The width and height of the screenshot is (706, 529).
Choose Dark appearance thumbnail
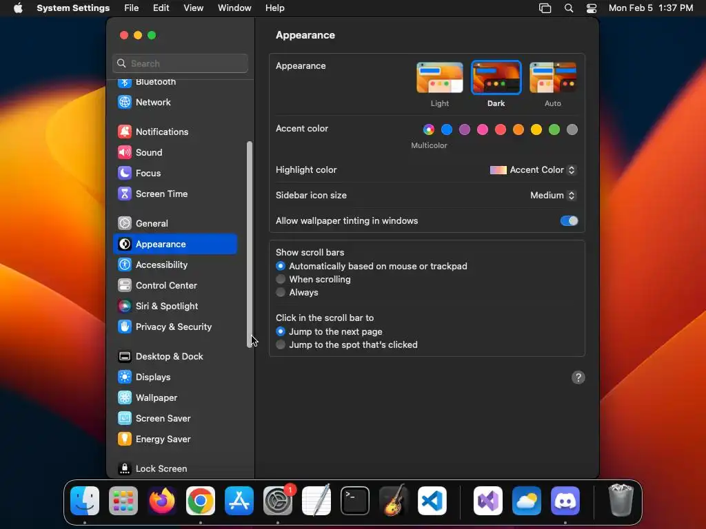pos(496,78)
